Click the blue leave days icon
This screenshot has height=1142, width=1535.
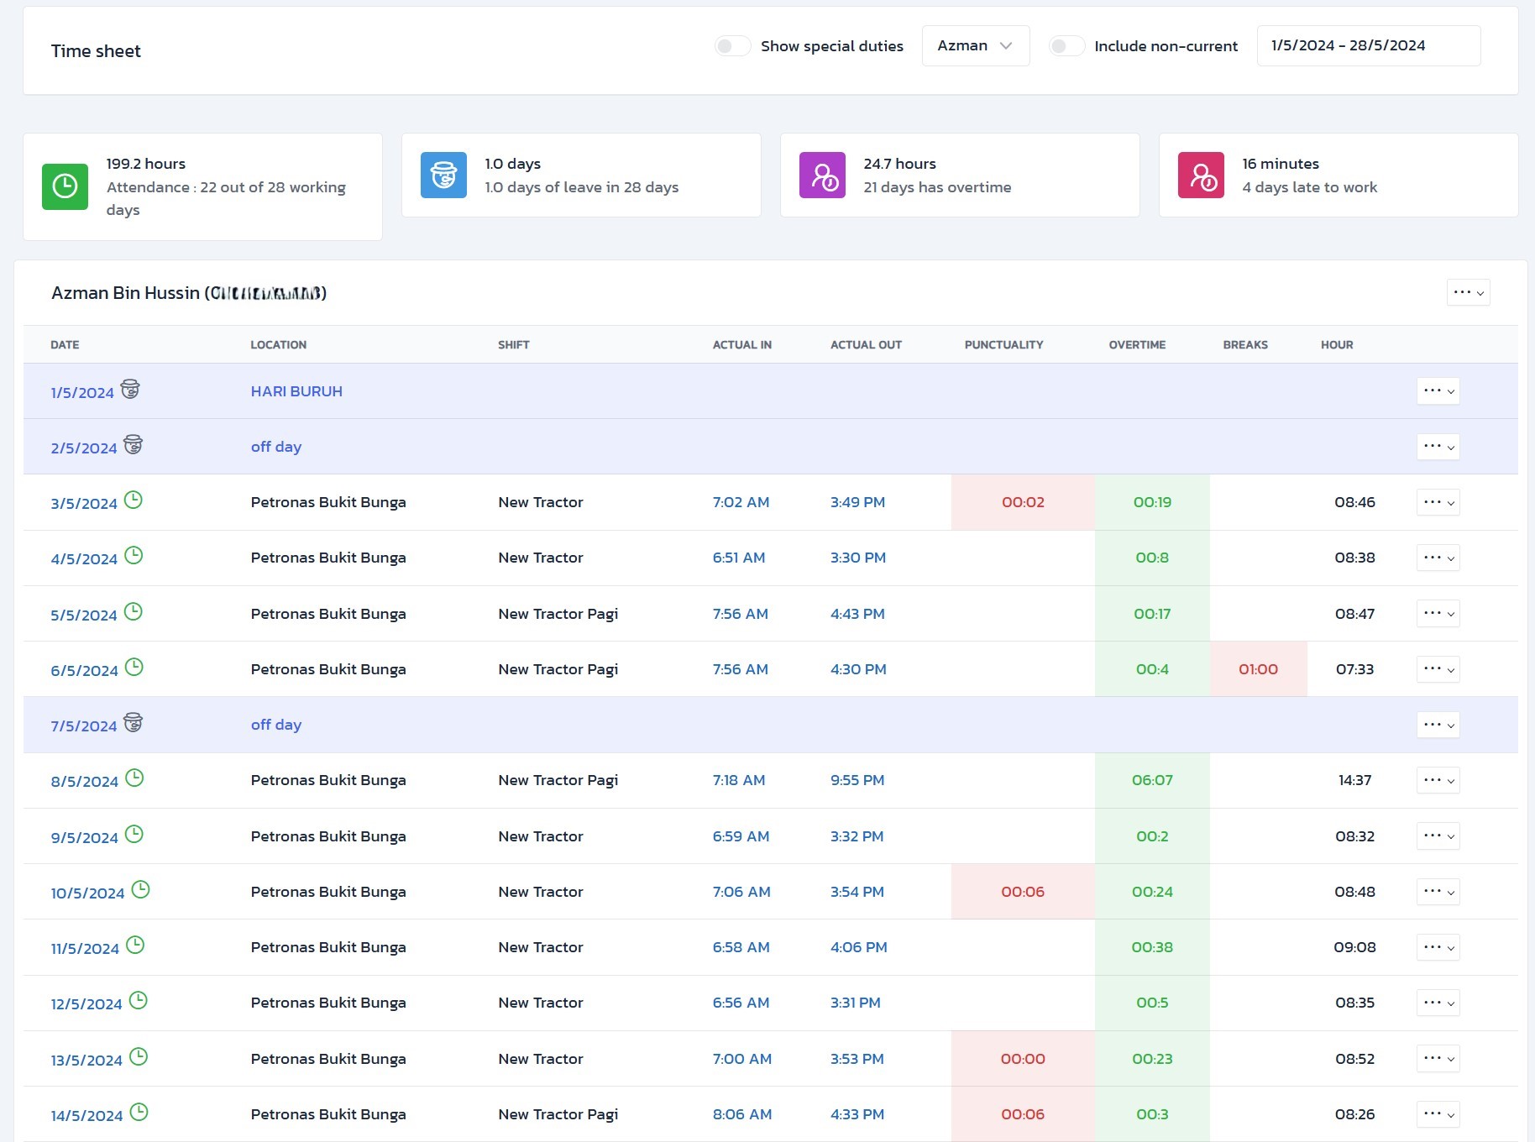(x=443, y=175)
